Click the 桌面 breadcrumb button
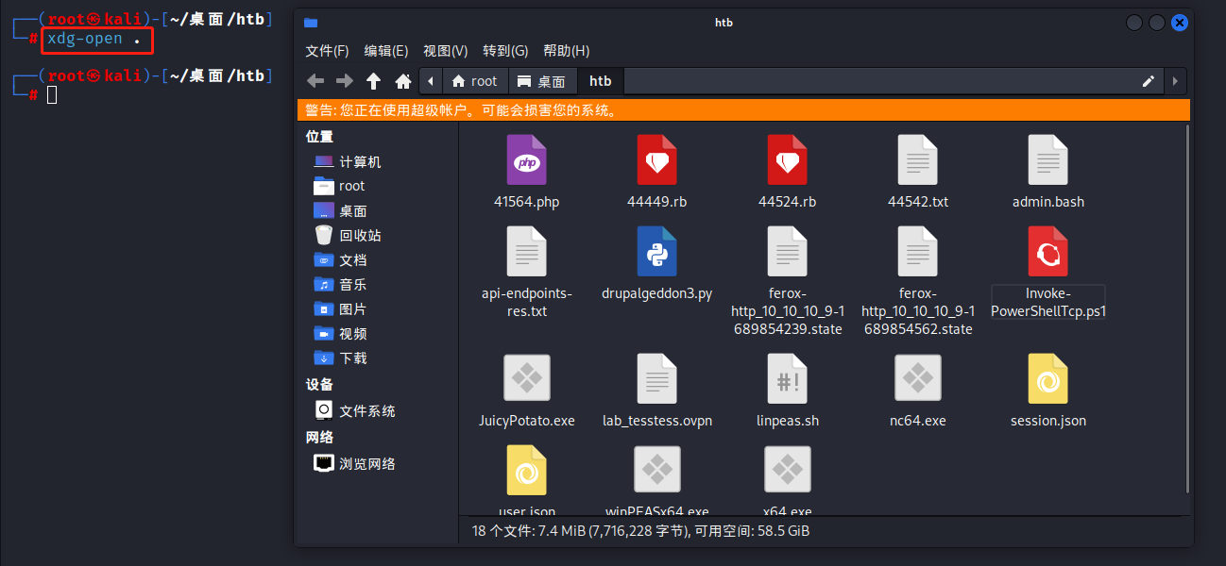 tap(542, 81)
